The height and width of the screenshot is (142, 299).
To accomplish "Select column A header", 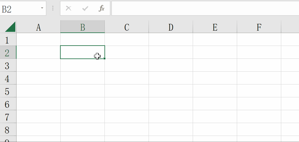I will (39, 27).
